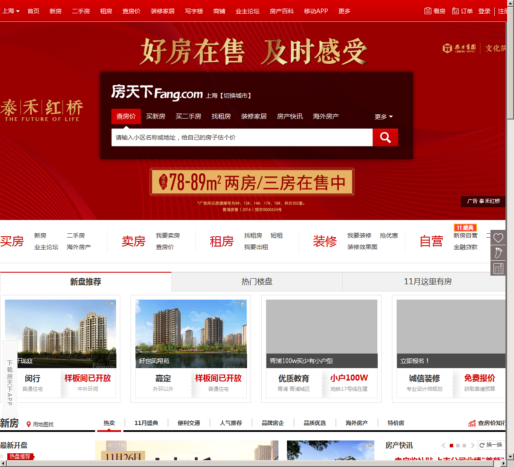
Task: Select the 房产快讯 search tab
Action: 290,116
